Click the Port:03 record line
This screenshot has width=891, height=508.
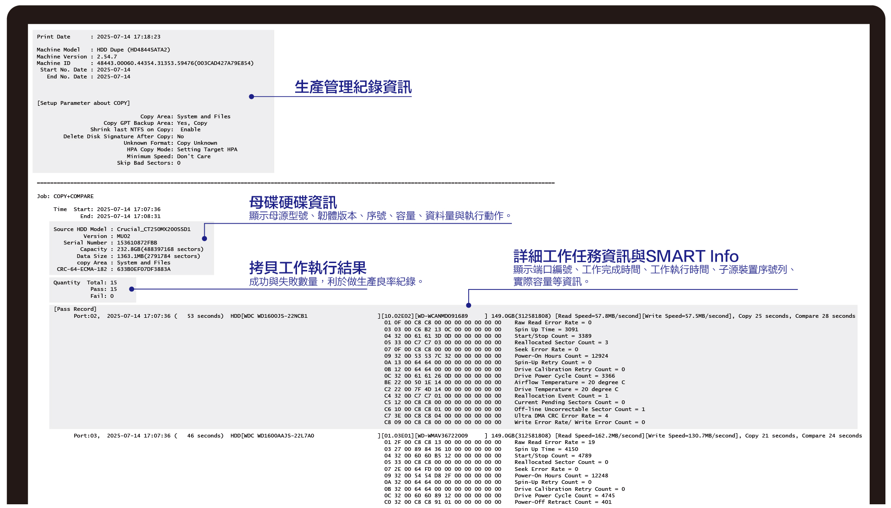coord(194,436)
